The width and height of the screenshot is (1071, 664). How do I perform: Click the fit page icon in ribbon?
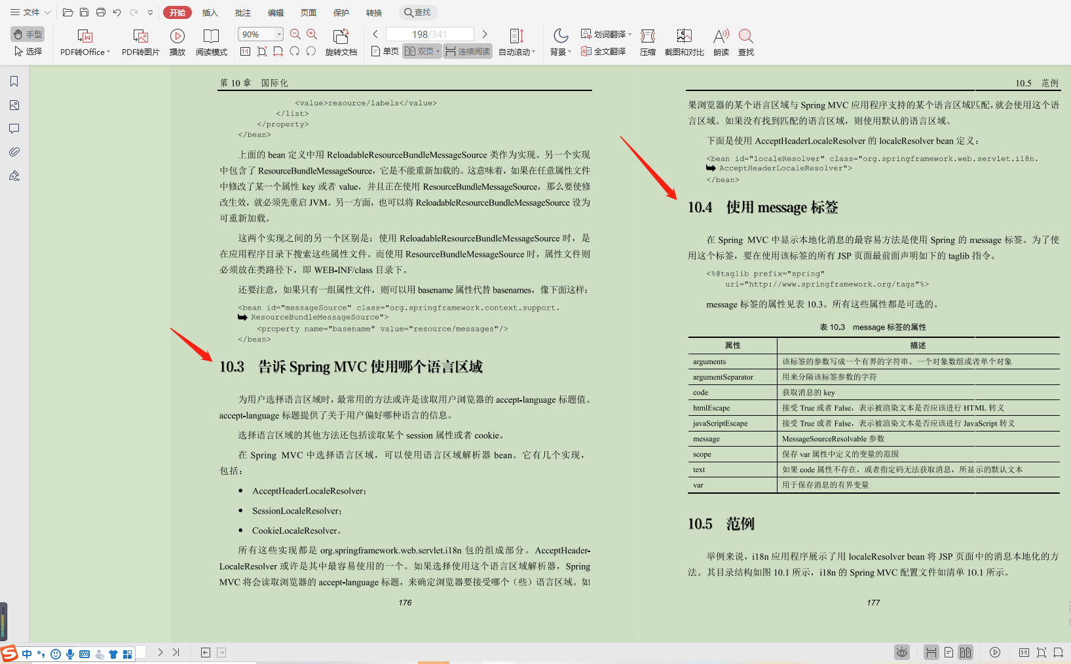tap(262, 51)
